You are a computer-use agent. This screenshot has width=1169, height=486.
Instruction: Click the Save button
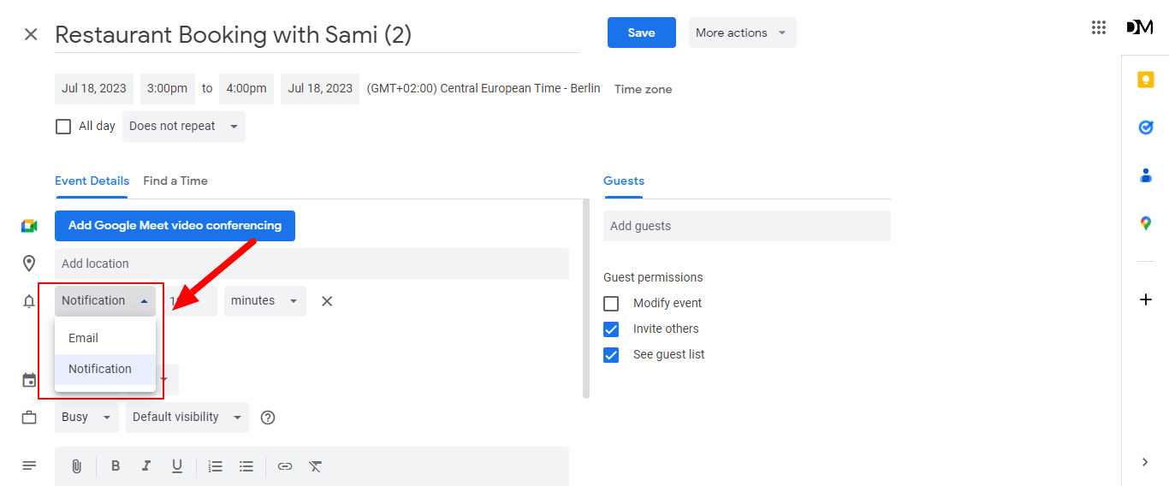641,33
